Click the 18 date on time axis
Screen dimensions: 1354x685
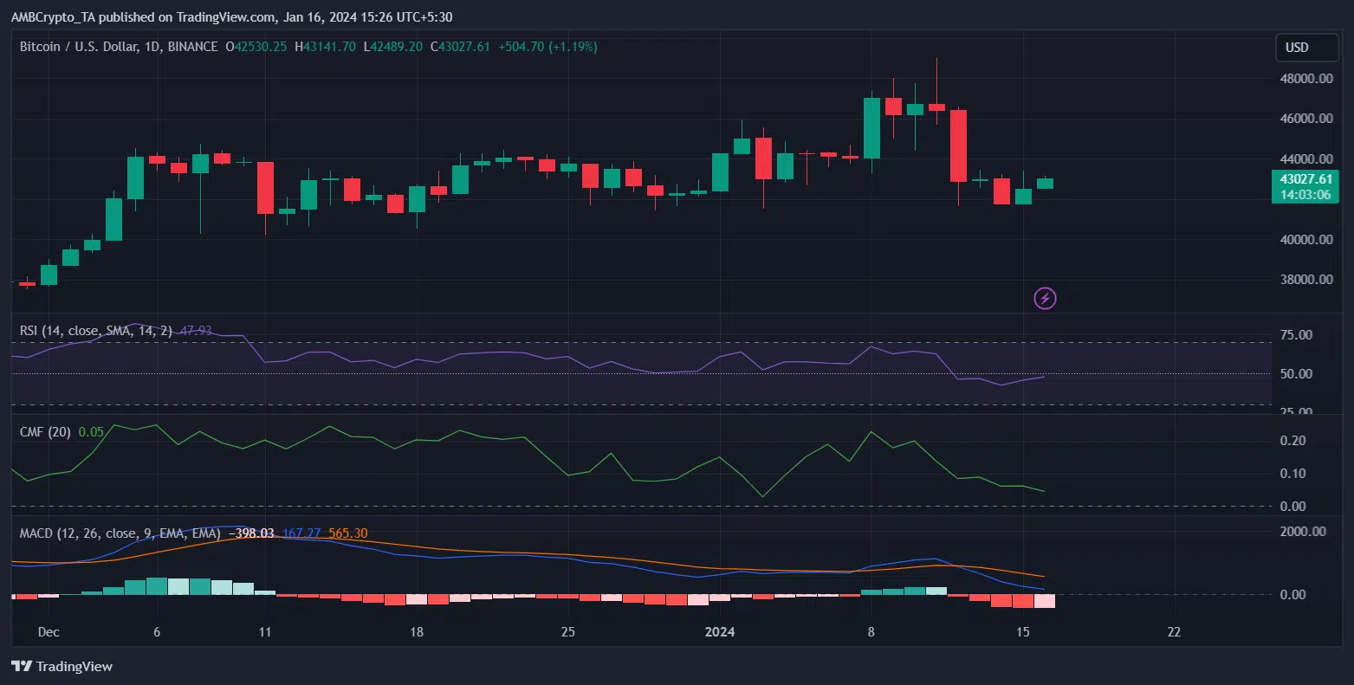(x=417, y=632)
